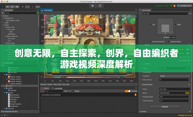193x117 pixels.
Task: Select the bg_gradient_mask node
Action: 13,21
